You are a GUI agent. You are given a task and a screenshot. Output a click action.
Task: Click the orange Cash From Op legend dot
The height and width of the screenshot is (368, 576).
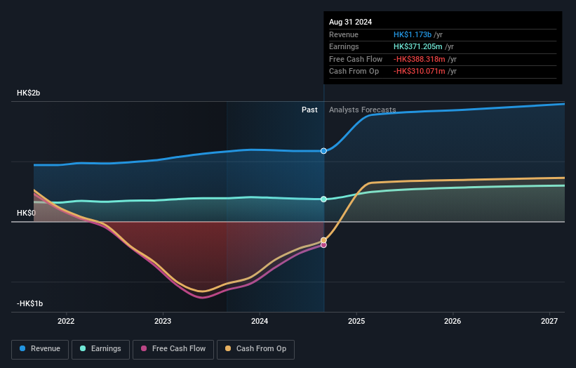228,348
